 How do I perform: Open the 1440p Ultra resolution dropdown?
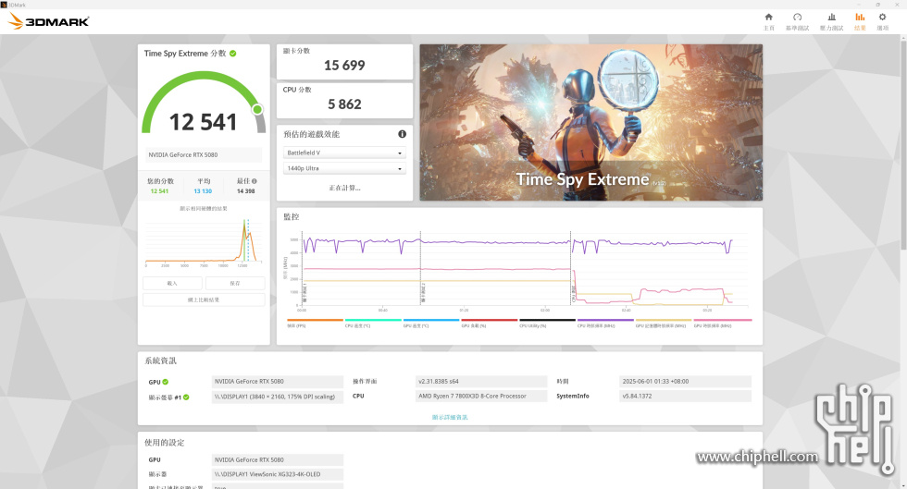point(344,168)
